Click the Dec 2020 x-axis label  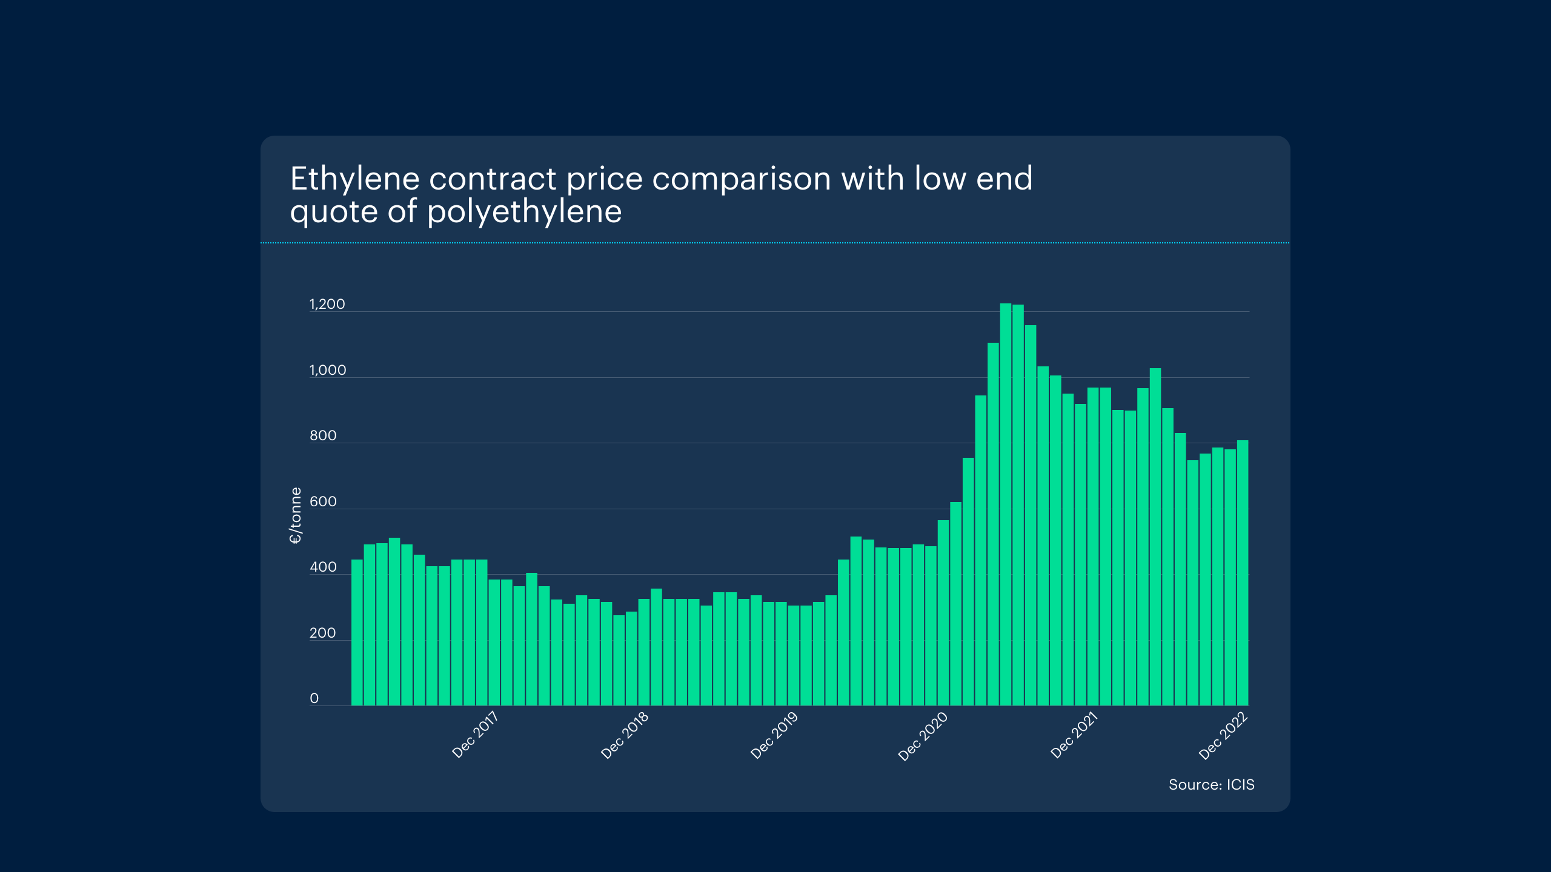coord(923,736)
